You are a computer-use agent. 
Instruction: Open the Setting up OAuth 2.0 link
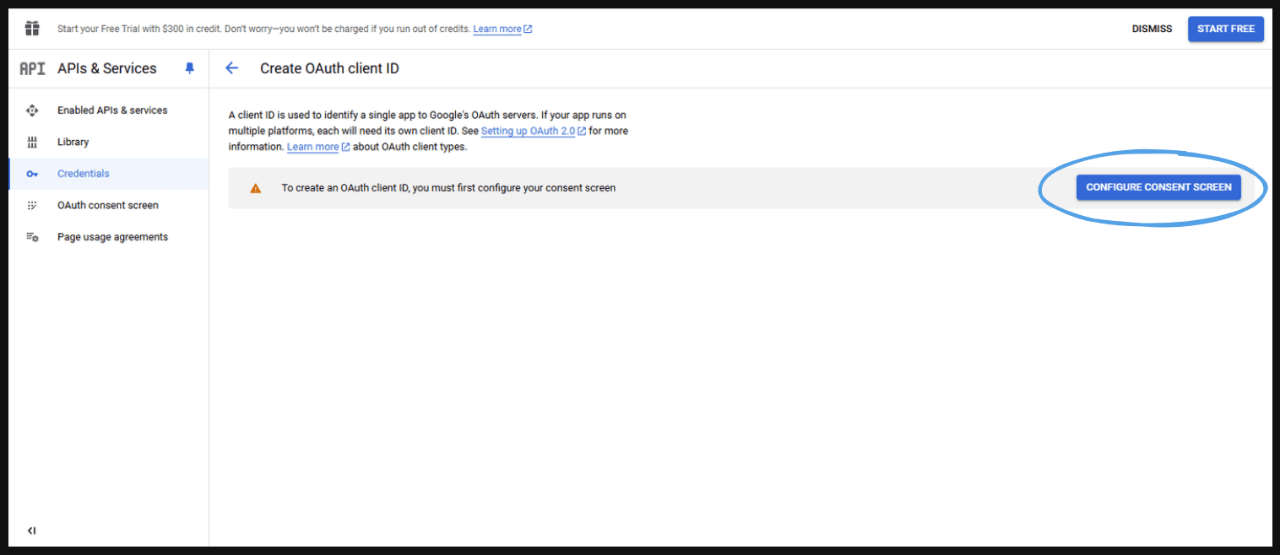pos(534,131)
